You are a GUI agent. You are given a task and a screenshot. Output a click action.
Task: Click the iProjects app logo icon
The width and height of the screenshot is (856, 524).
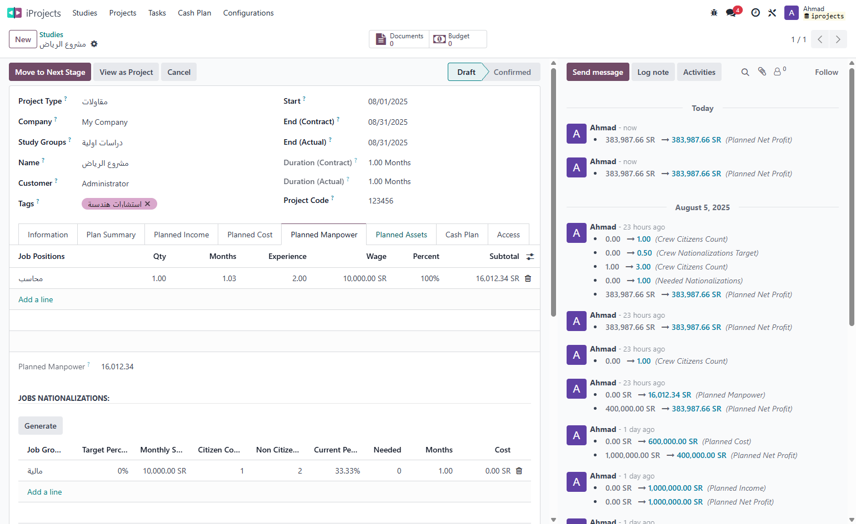(14, 13)
